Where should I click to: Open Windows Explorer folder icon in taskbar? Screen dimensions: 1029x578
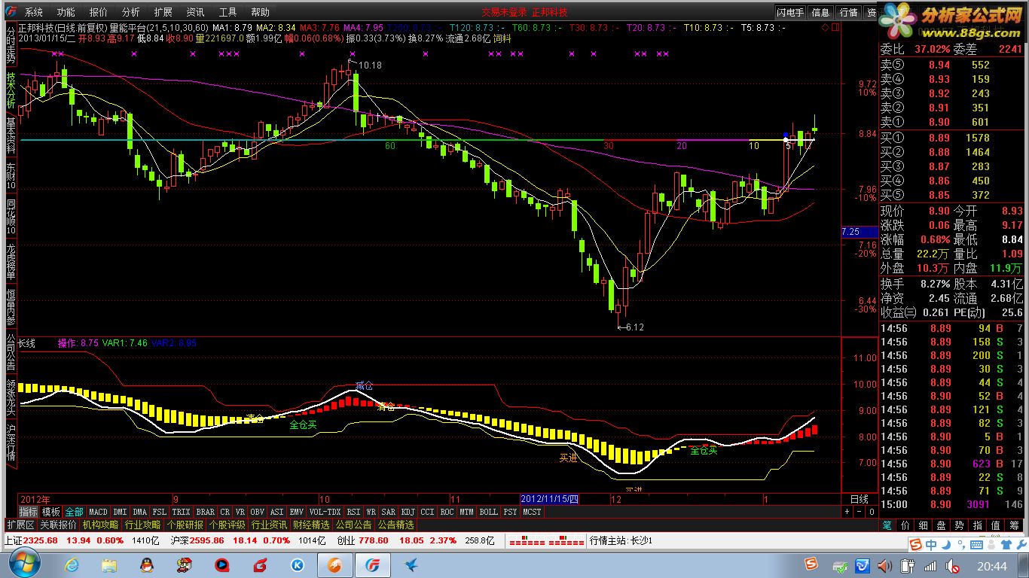(109, 564)
